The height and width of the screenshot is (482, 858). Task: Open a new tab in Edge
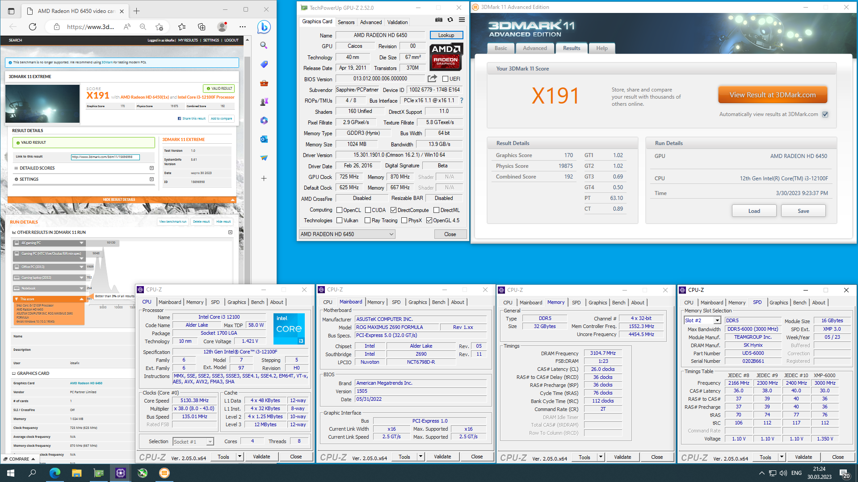point(136,11)
